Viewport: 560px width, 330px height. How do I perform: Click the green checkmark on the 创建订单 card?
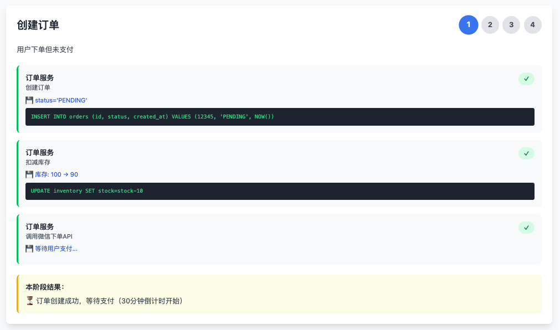tap(526, 79)
